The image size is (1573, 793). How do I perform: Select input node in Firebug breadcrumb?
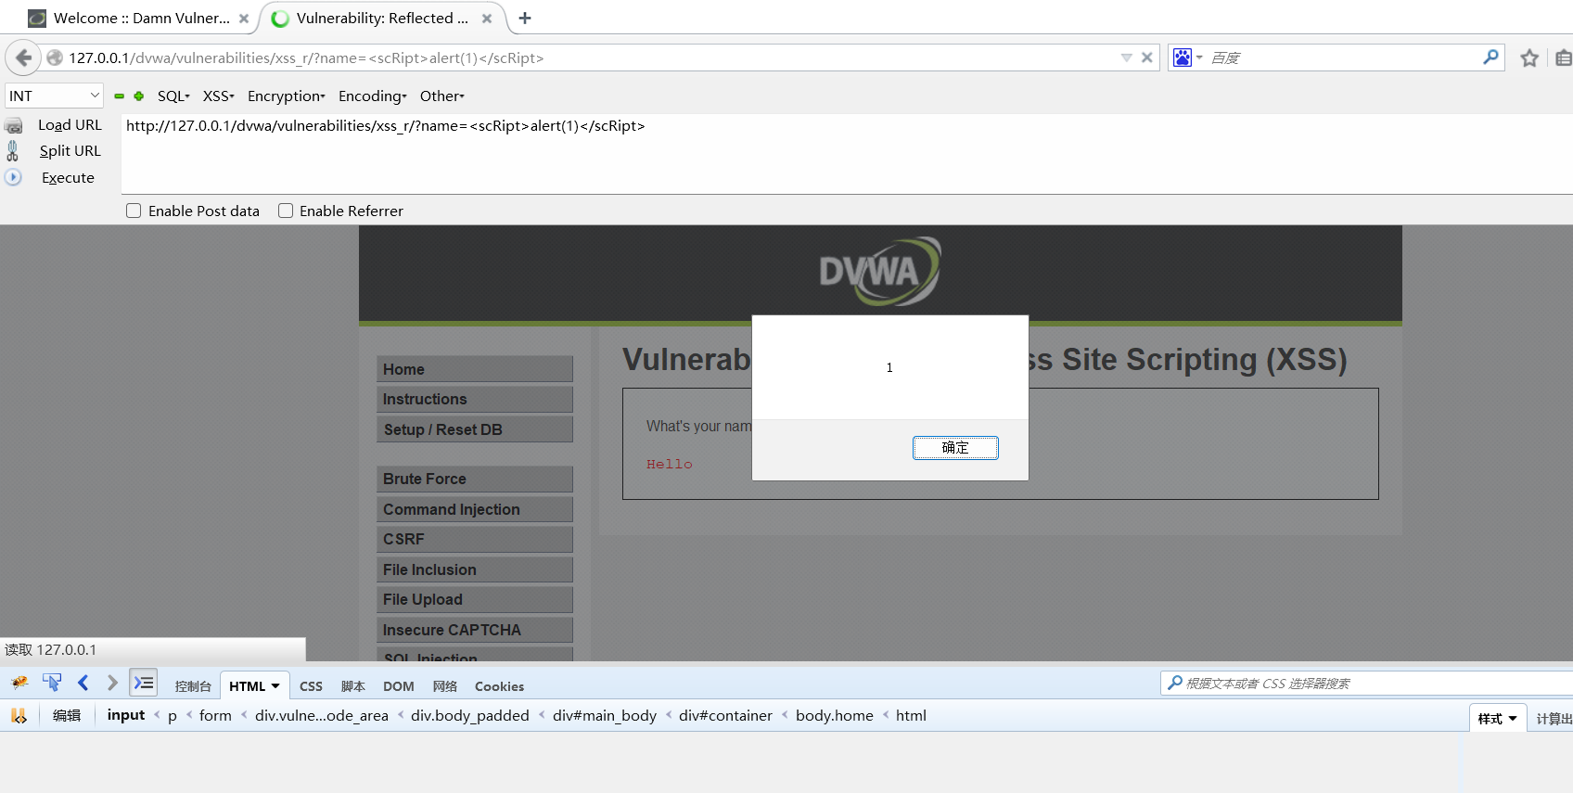[126, 715]
